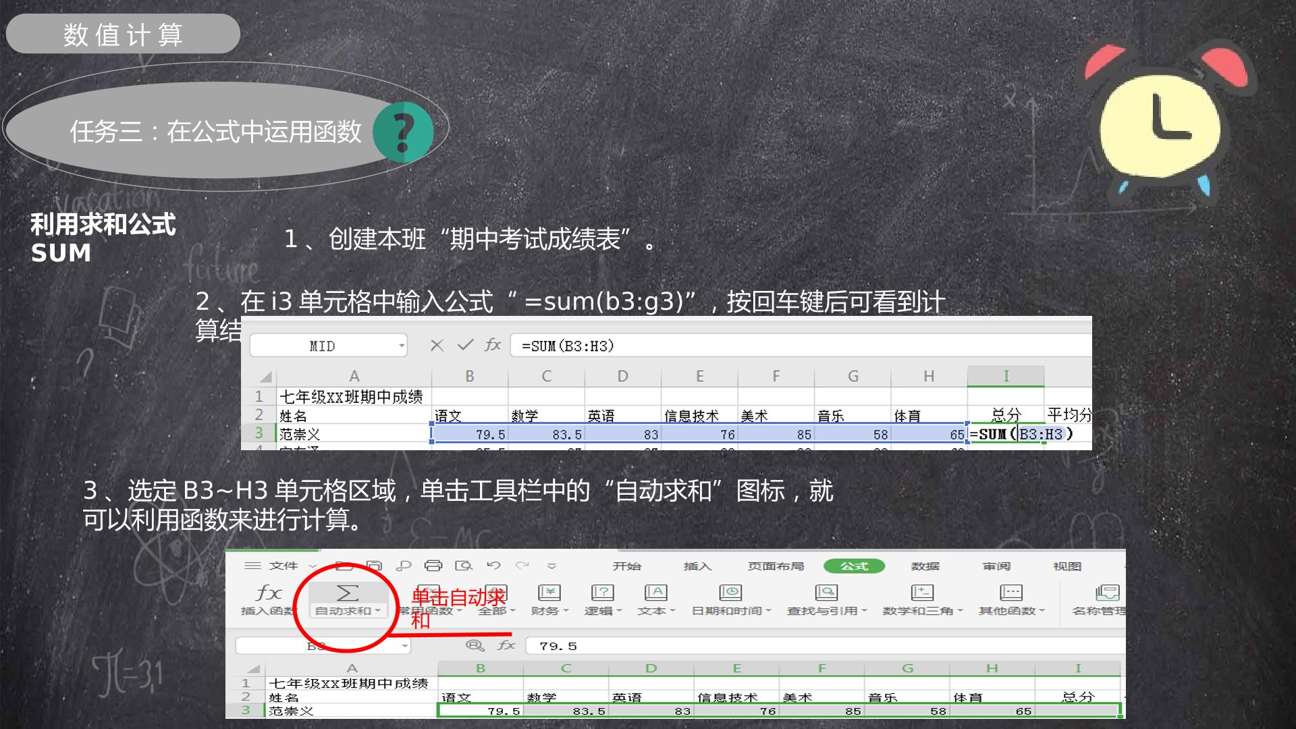Open the 财务 function category icon
This screenshot has height=729, width=1296.
tap(549, 593)
